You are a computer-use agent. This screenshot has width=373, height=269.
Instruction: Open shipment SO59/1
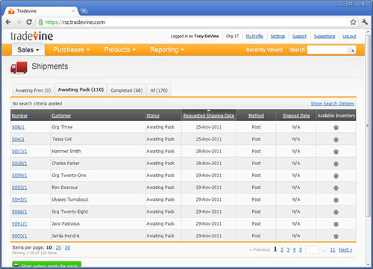click(19, 176)
